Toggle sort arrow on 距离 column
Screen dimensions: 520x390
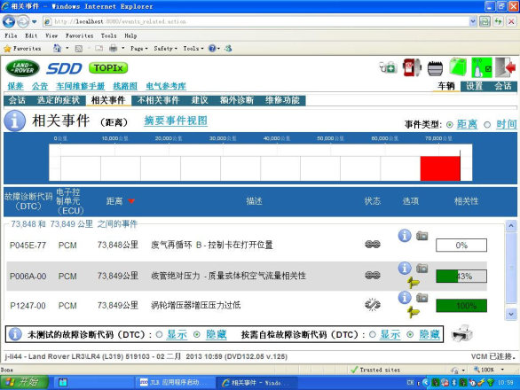tap(131, 201)
